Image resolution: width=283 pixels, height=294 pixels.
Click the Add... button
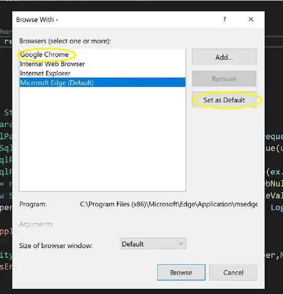(224, 57)
